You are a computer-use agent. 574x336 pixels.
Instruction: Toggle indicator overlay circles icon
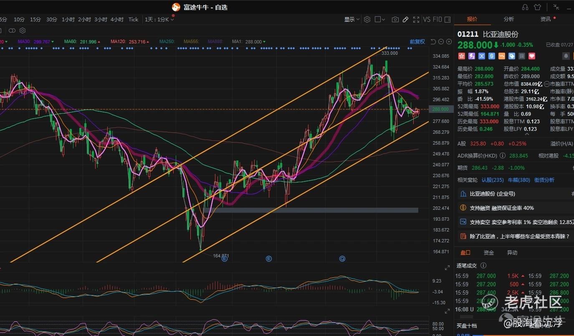click(12, 31)
